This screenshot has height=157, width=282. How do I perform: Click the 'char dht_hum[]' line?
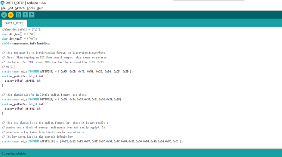point(19,34)
